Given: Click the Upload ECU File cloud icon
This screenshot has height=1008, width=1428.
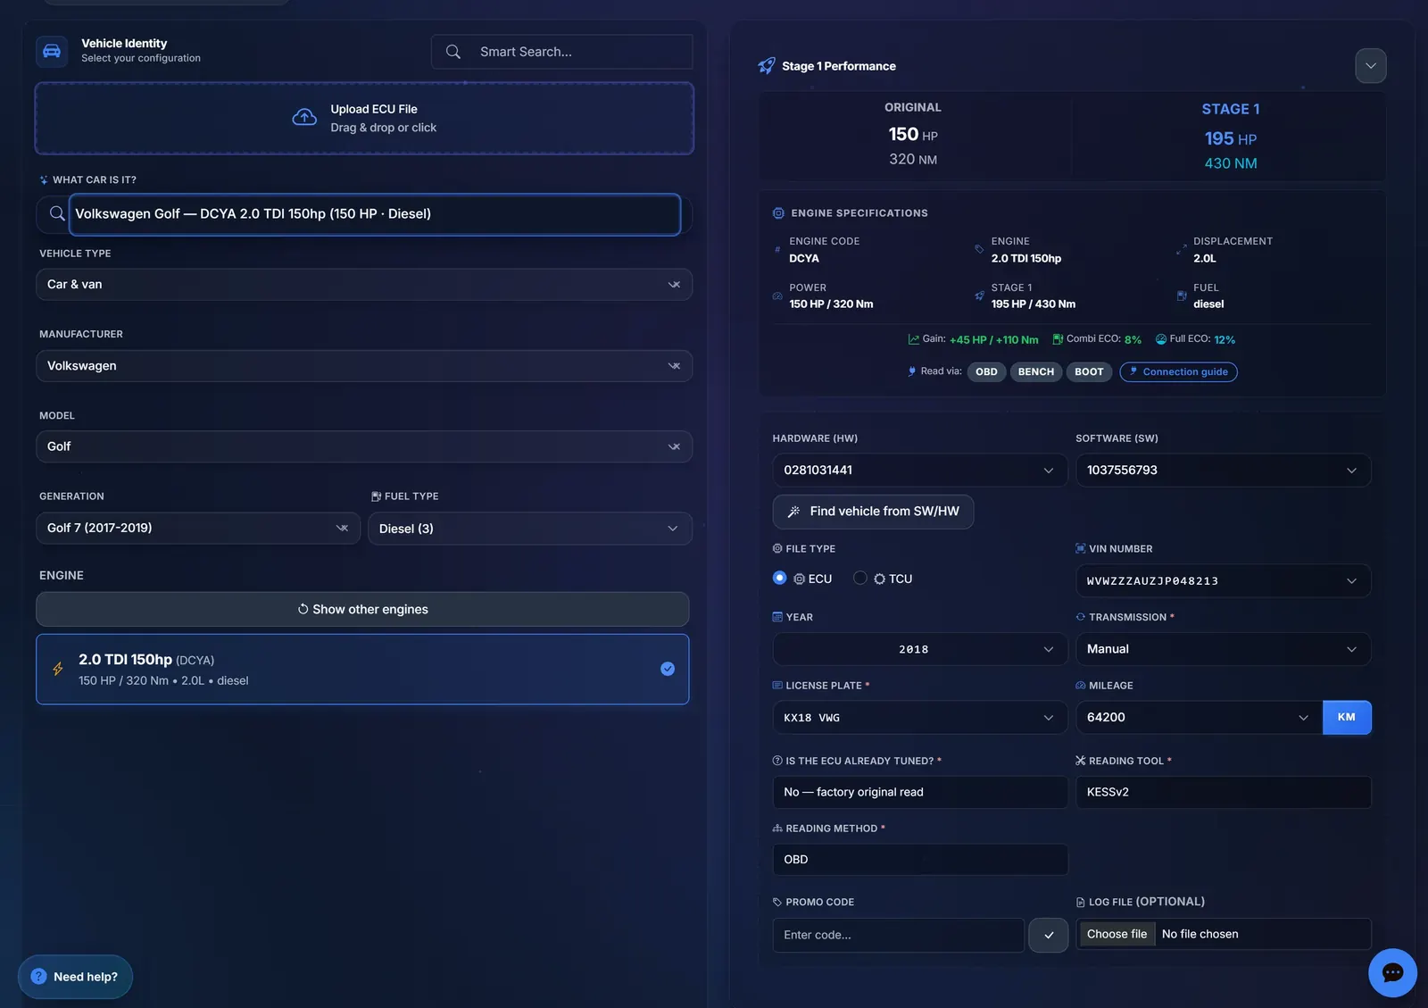Looking at the screenshot, I should click(x=304, y=118).
